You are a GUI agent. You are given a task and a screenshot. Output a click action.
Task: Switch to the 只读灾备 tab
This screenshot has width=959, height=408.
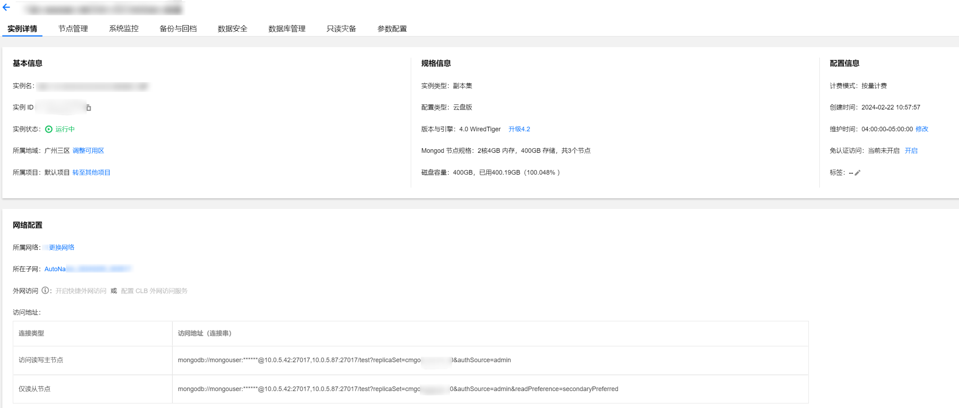341,29
